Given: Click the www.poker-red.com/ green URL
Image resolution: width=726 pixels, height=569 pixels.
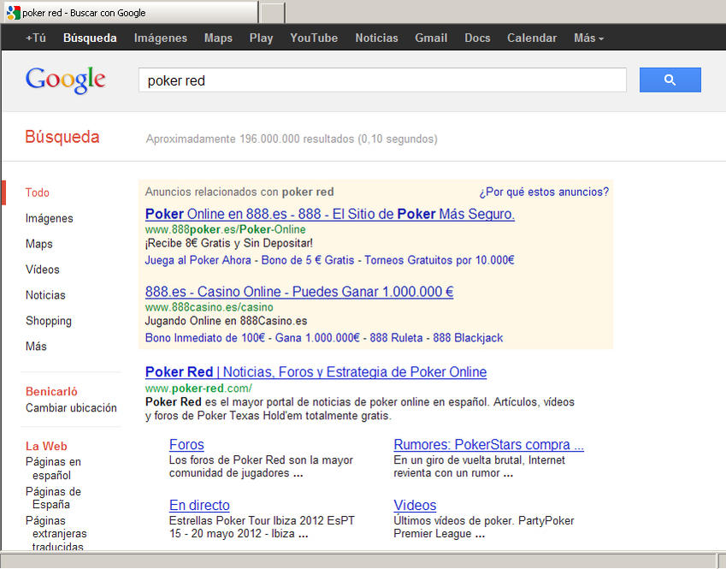Looking at the screenshot, I should (x=198, y=388).
